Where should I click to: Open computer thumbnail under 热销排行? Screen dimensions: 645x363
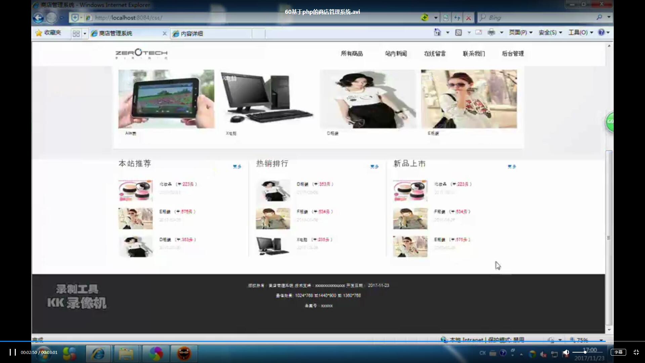tap(273, 246)
